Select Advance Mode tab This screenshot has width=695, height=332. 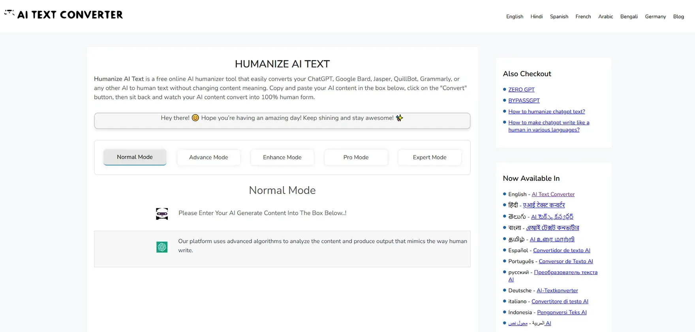208,157
